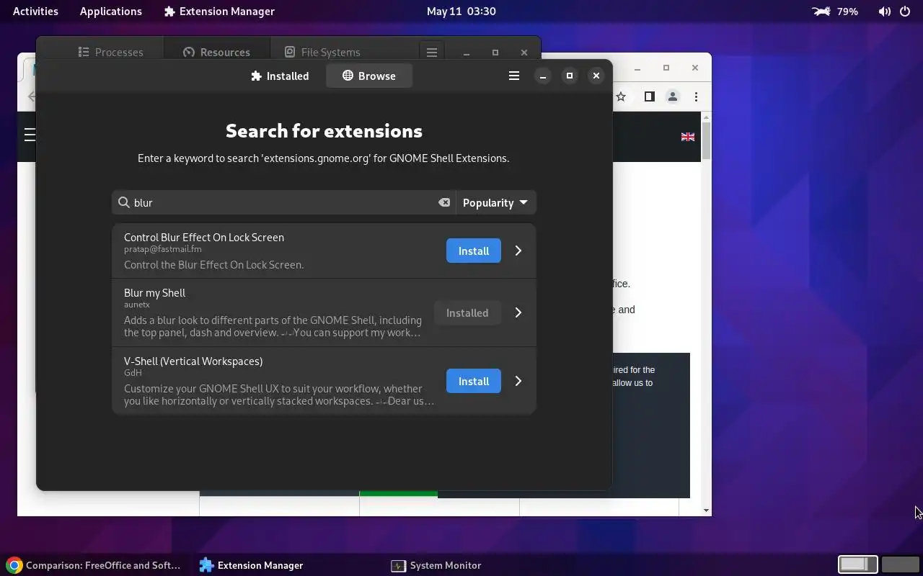
Task: Switch to Extension Manager taskbar item
Action: (x=252, y=565)
